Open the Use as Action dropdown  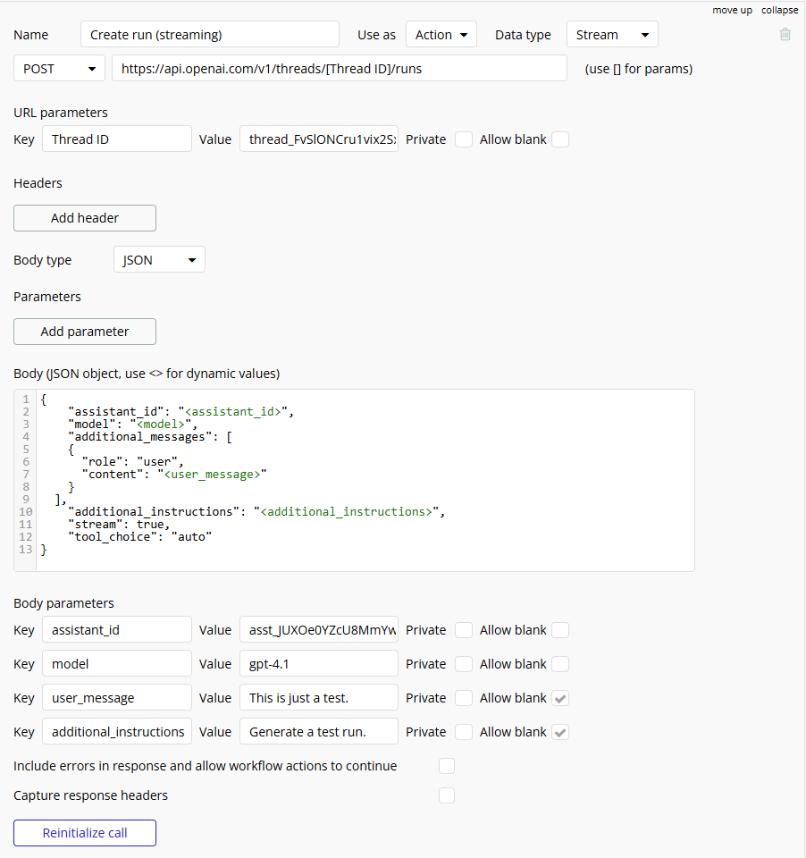click(441, 35)
